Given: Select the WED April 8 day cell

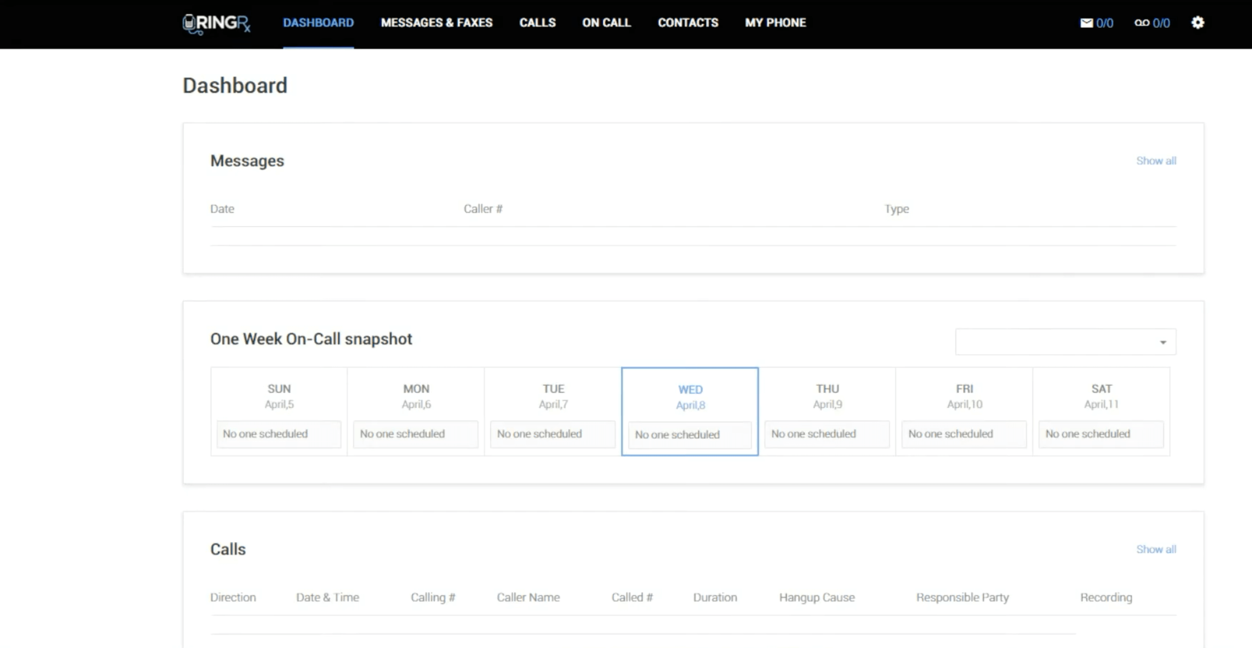Looking at the screenshot, I should [x=690, y=397].
